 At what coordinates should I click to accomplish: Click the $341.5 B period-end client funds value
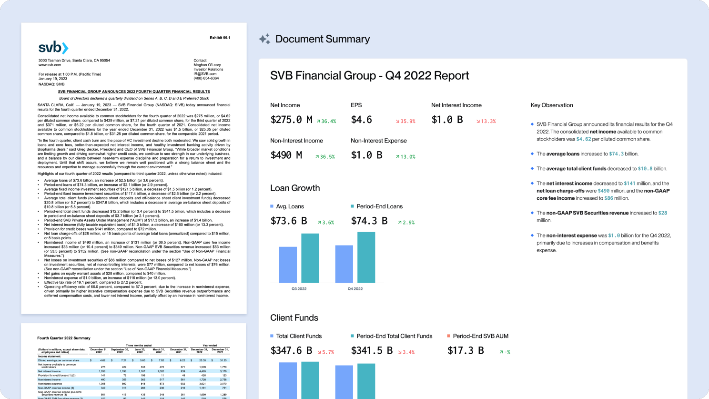click(x=372, y=350)
